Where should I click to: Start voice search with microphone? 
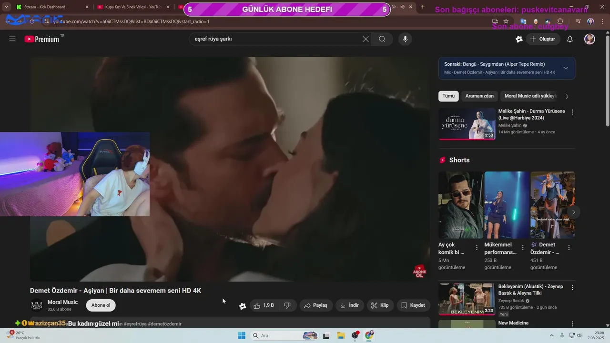[x=405, y=39]
